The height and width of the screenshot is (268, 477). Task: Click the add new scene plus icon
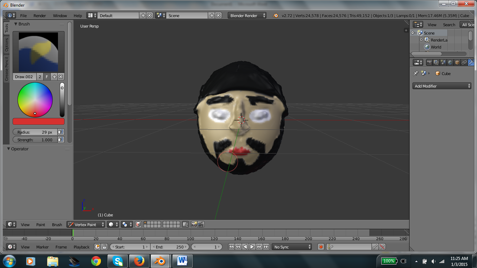click(x=212, y=15)
